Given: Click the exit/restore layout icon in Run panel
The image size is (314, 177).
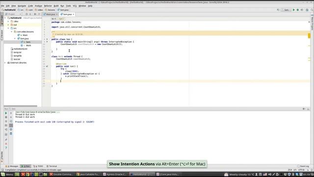Looking at the screenshot, I should click(6, 130).
